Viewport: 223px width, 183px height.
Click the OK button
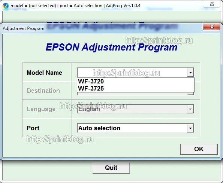tap(199, 149)
